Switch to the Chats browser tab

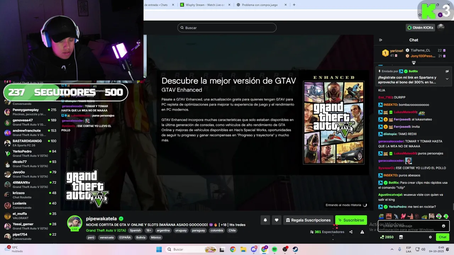(160, 5)
